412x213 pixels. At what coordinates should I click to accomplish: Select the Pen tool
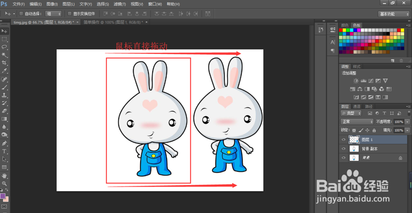(4, 143)
